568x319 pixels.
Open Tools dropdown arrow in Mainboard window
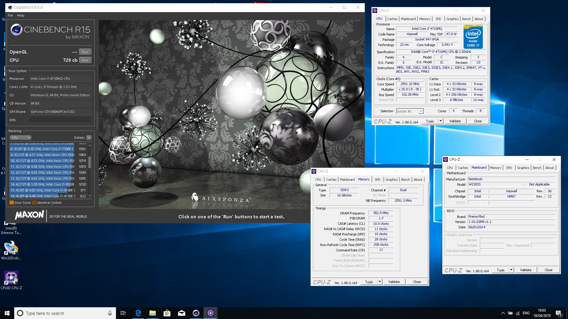point(511,270)
